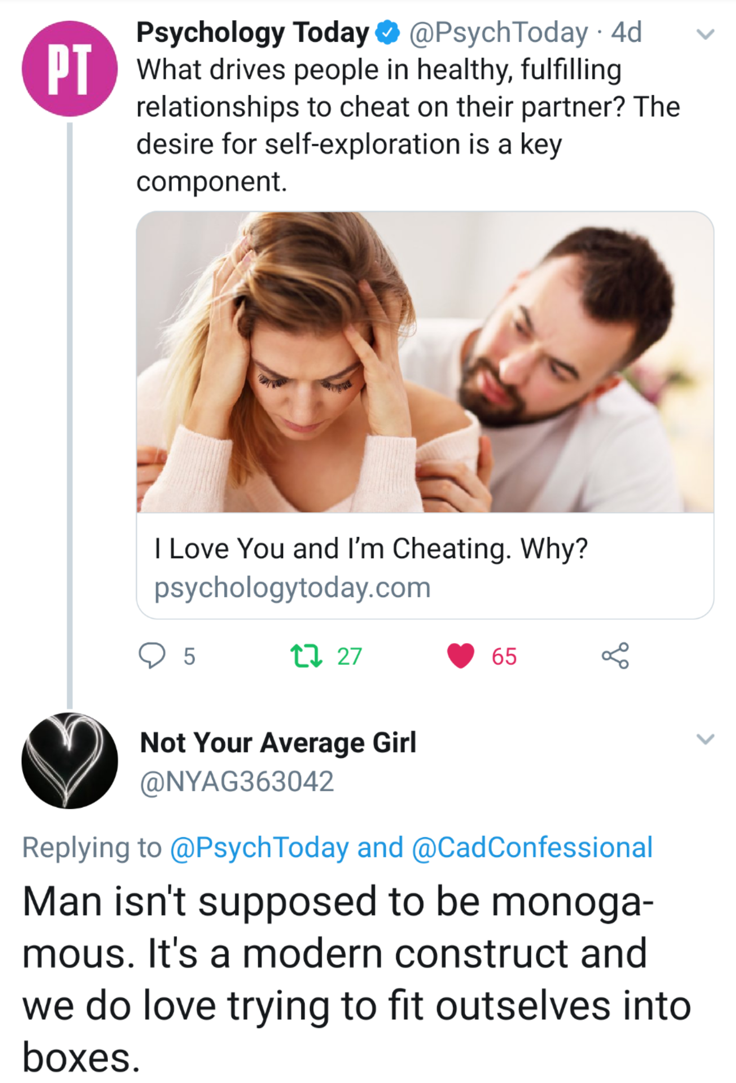Open the @CadConfessional mention link
736x1083 pixels.
click(532, 848)
